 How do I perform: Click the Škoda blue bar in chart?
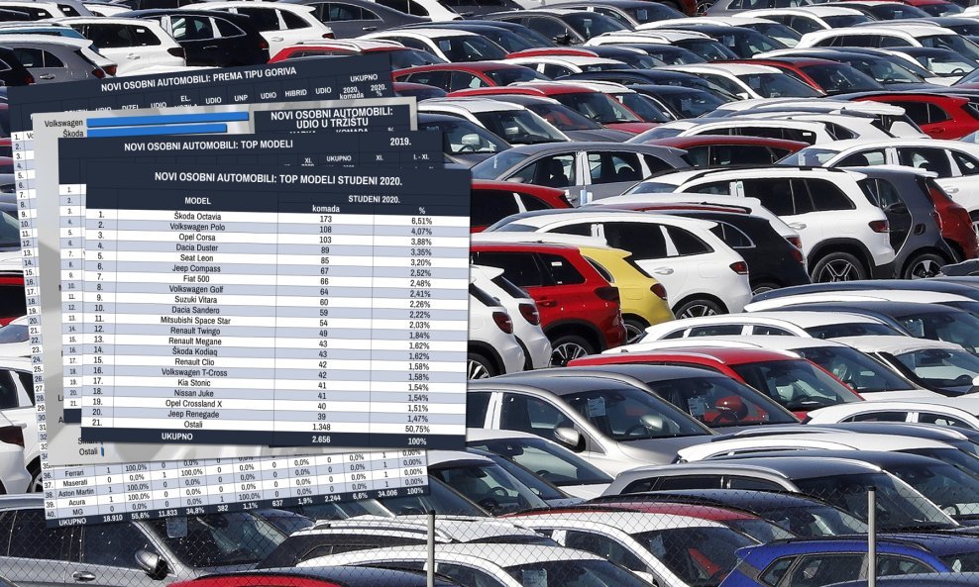(x=157, y=130)
